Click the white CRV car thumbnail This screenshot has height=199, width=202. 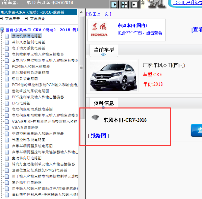pos(113,76)
